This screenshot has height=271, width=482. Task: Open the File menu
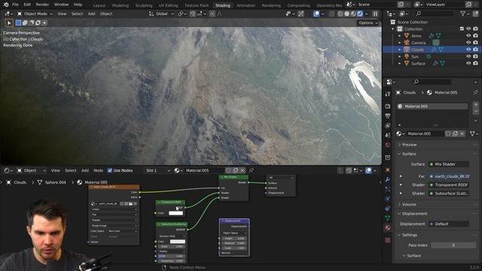(x=15, y=5)
